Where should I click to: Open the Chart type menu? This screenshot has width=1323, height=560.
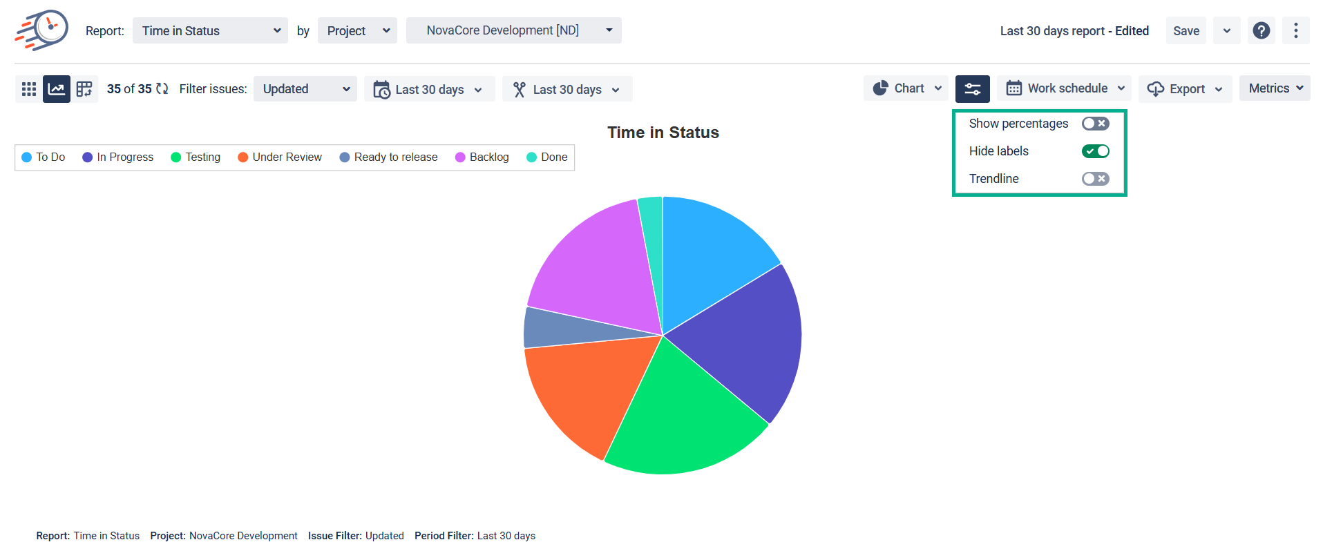906,89
